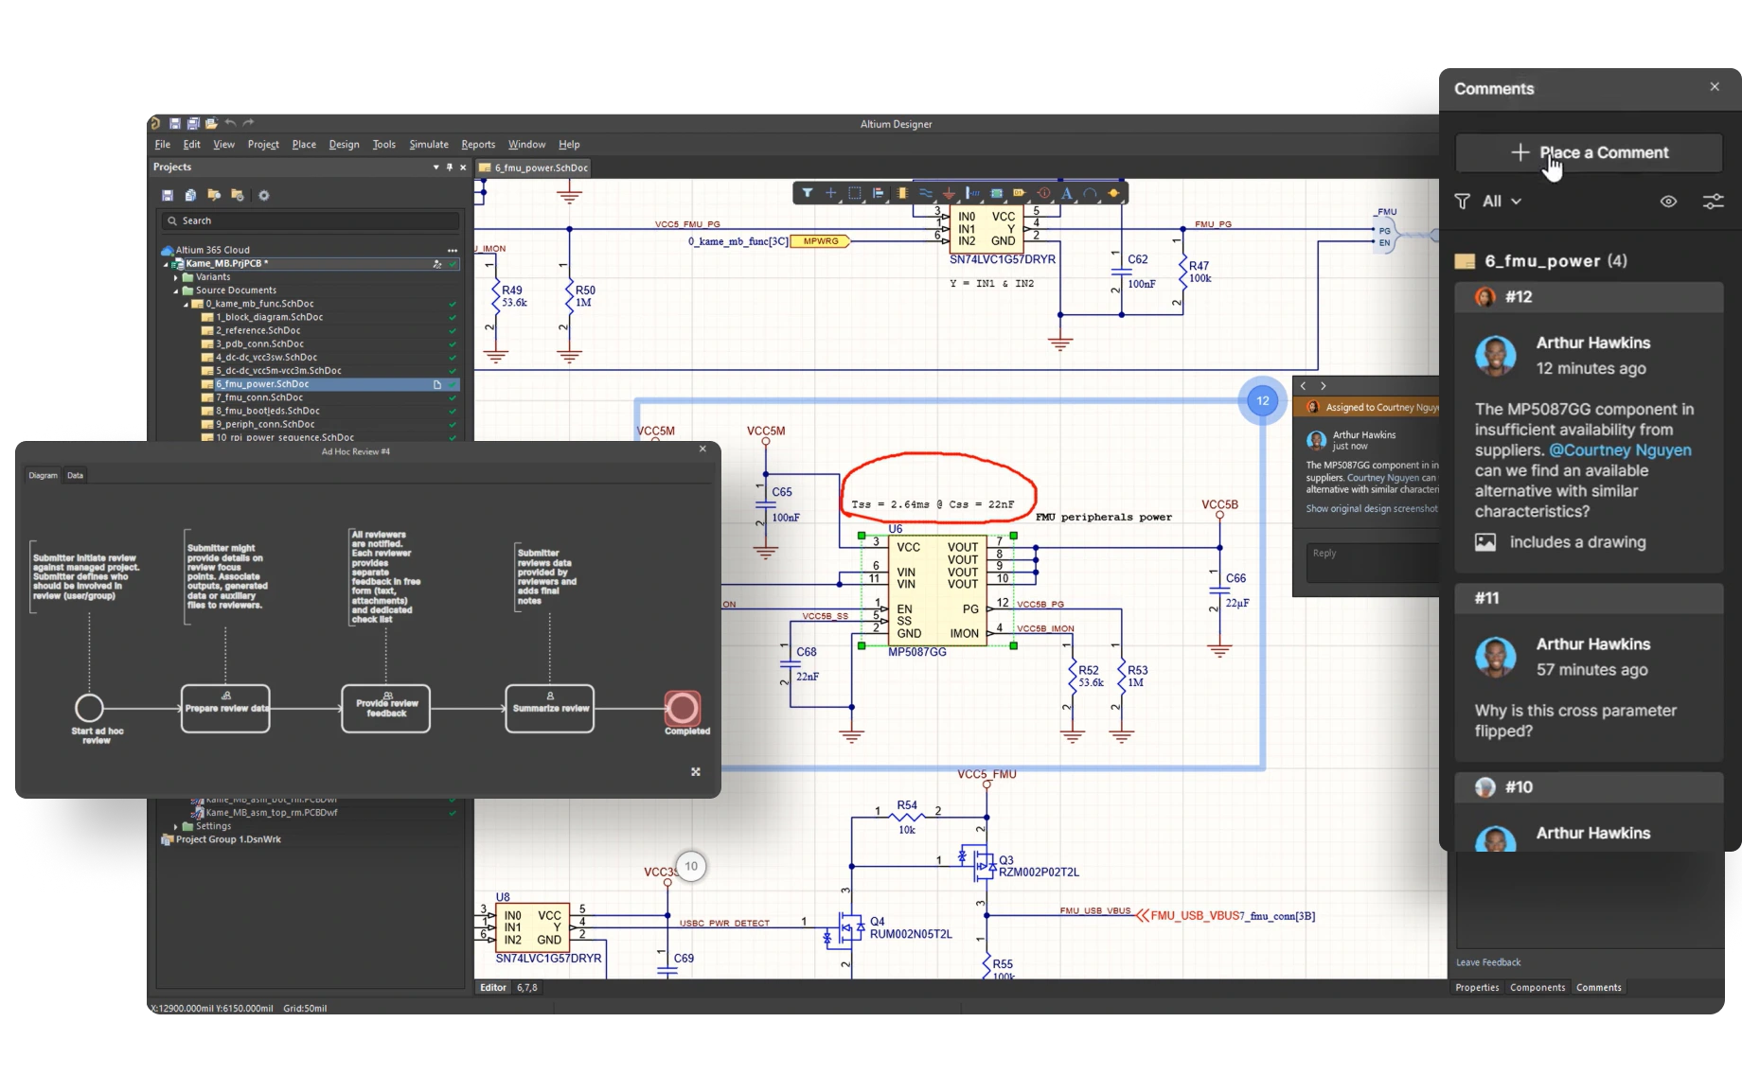Screen dimensions: 1742x1075
Task: Open Projects panel settings gear
Action: click(x=264, y=195)
